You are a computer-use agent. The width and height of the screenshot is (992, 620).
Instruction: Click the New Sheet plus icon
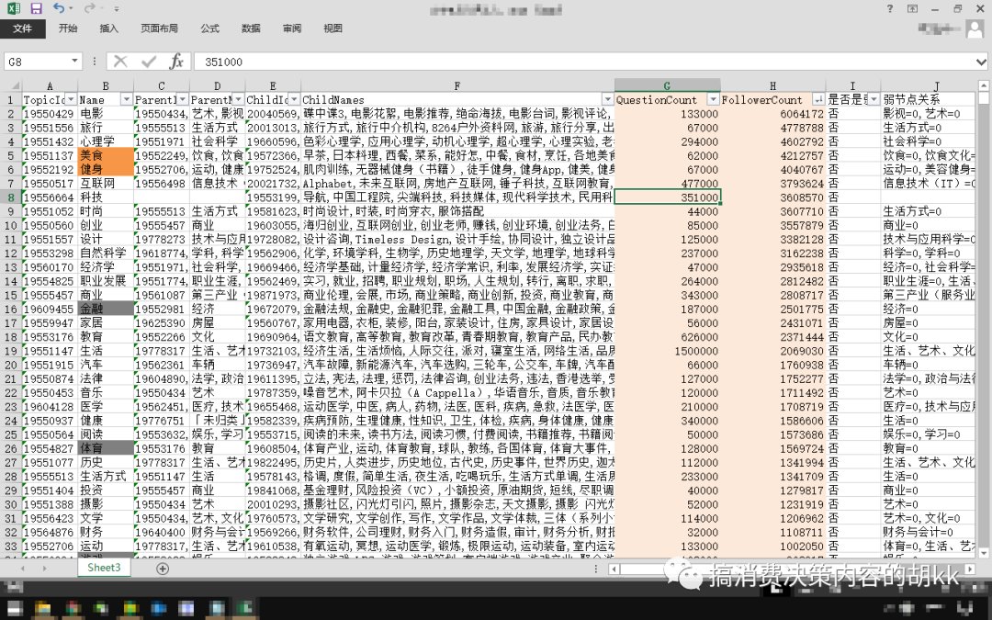pos(162,569)
